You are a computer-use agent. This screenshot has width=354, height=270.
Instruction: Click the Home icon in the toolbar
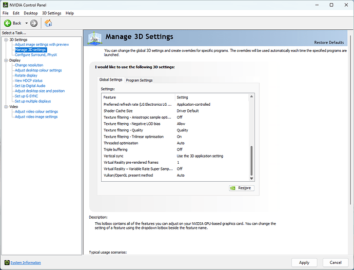click(48, 23)
